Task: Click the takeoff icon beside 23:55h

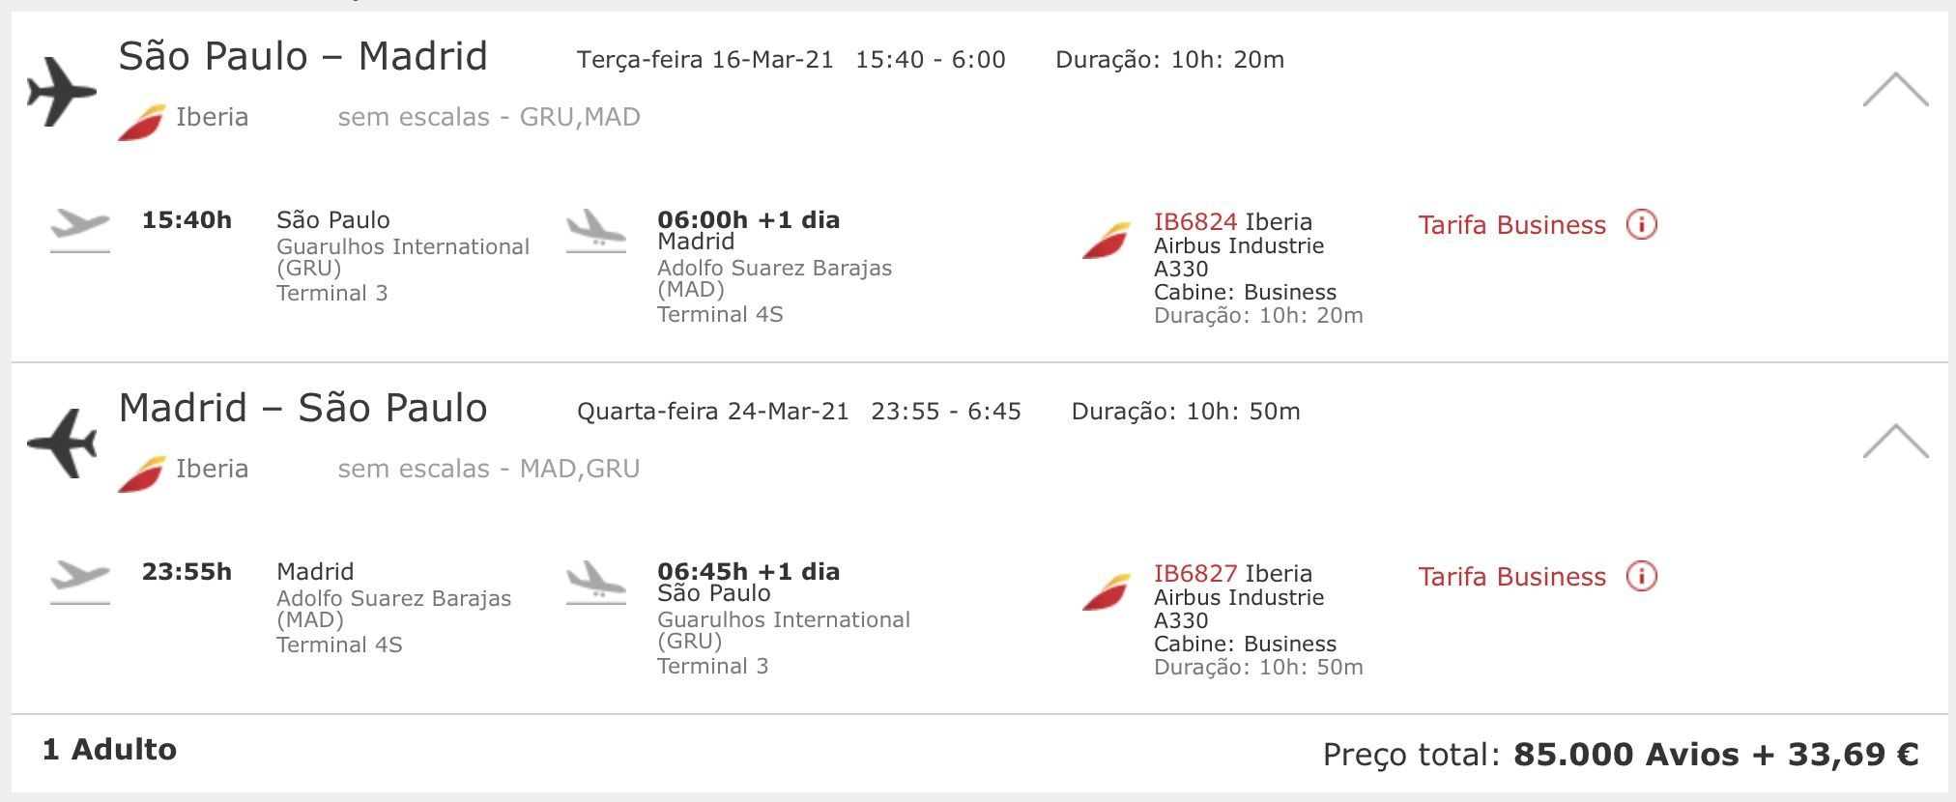Action: pos(80,582)
